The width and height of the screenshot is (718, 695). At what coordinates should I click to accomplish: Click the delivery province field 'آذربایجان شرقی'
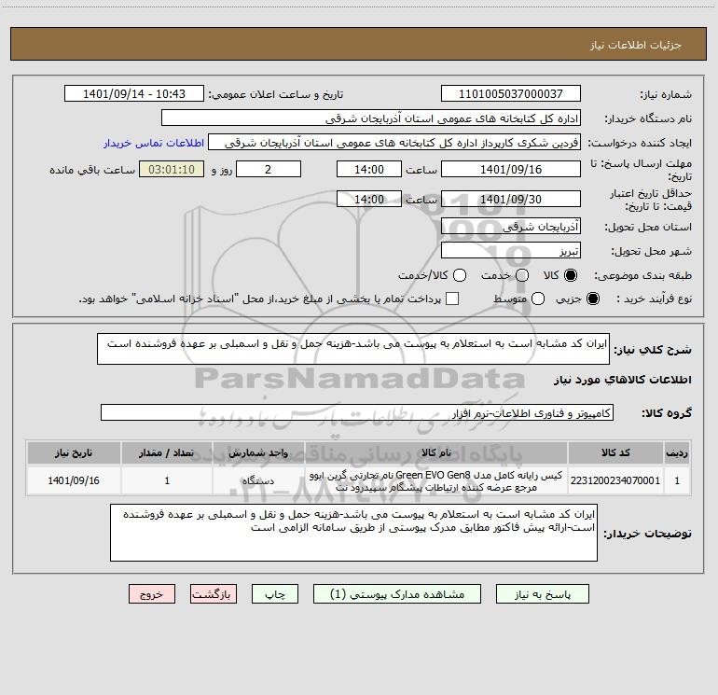click(511, 226)
